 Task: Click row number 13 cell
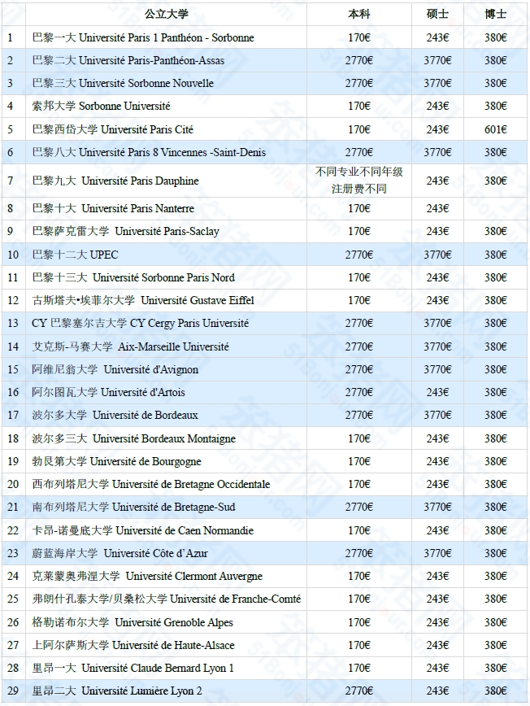click(13, 323)
